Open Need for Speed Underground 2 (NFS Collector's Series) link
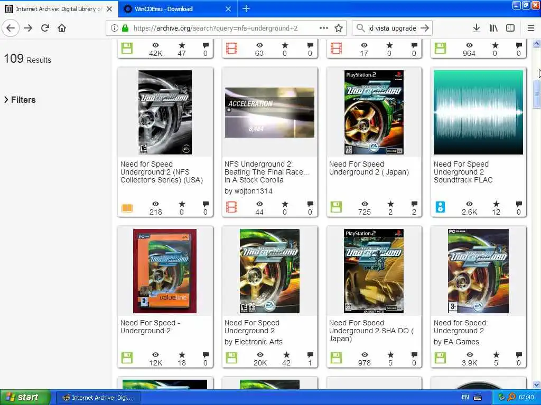 [x=162, y=172]
